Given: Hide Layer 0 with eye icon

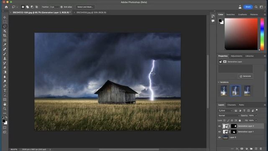Looking at the screenshot, I should tap(219, 138).
